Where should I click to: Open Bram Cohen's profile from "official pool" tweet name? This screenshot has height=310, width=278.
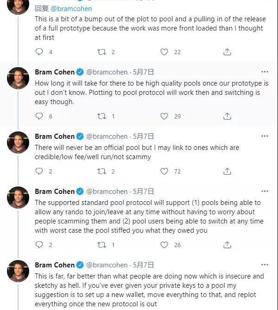pos(55,136)
